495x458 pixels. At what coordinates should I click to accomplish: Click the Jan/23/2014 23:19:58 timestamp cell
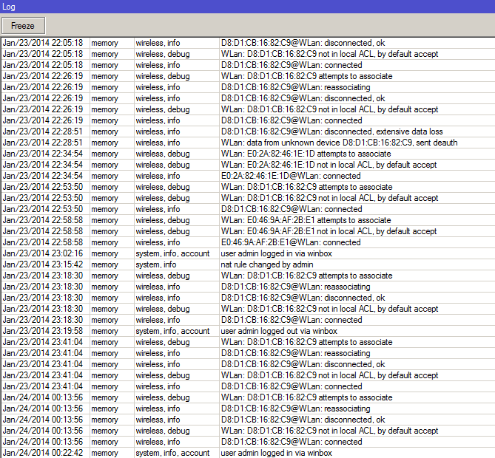pos(43,331)
